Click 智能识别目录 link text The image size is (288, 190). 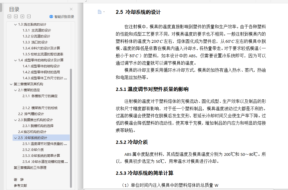coord(64,17)
